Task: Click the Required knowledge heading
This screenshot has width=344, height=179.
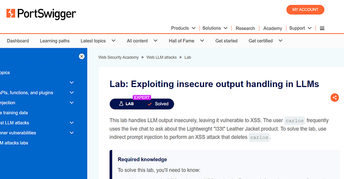Action: click(142, 159)
